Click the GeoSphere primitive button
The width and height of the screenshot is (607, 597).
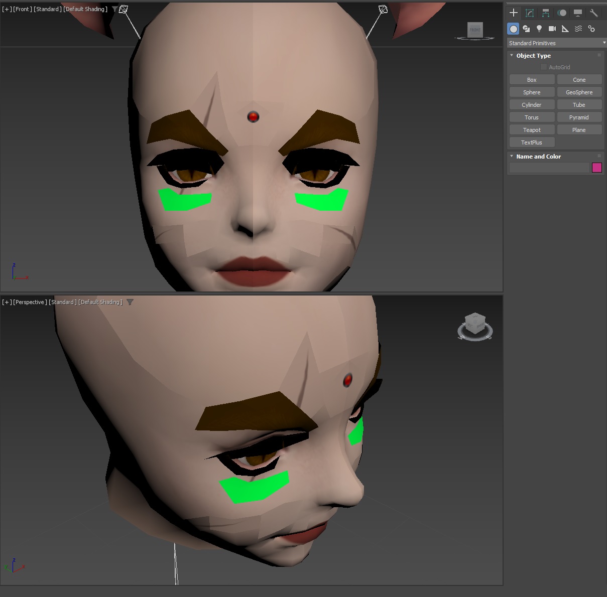click(x=579, y=92)
